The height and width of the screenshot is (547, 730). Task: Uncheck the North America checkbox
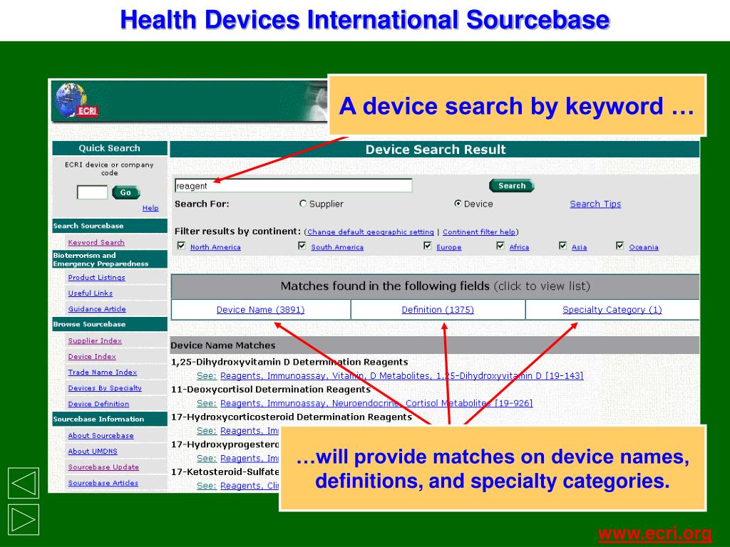tap(182, 246)
